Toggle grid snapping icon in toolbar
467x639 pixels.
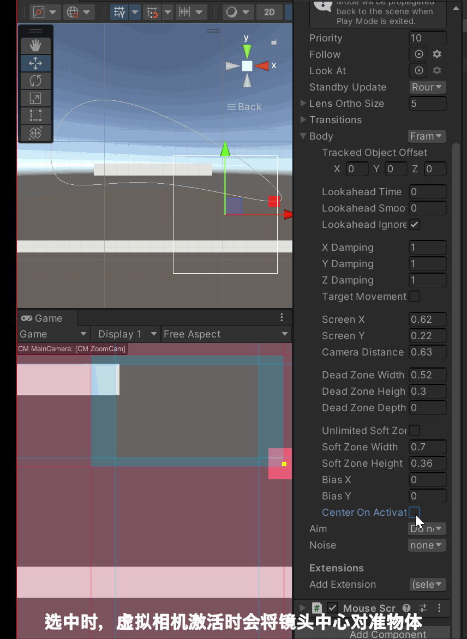pyautogui.click(x=119, y=12)
